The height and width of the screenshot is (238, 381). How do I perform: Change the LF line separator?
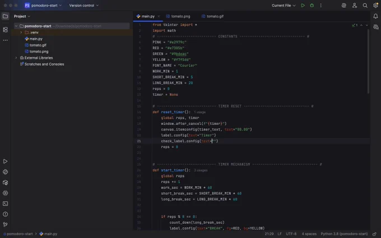tap(280, 234)
